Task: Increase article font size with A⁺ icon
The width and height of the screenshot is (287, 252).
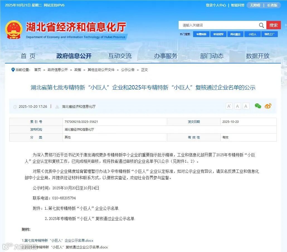Action: [229, 106]
